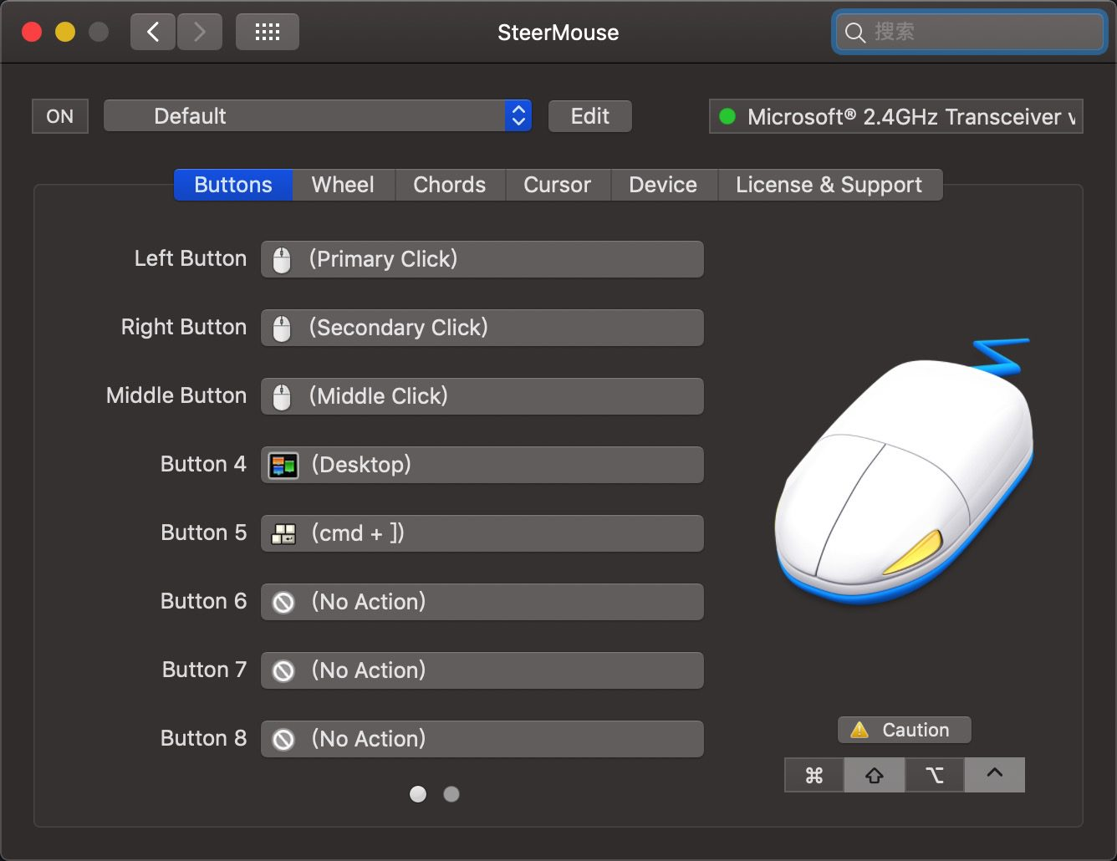Click the Desktop icon for Button 4
1117x861 pixels.
(x=283, y=466)
